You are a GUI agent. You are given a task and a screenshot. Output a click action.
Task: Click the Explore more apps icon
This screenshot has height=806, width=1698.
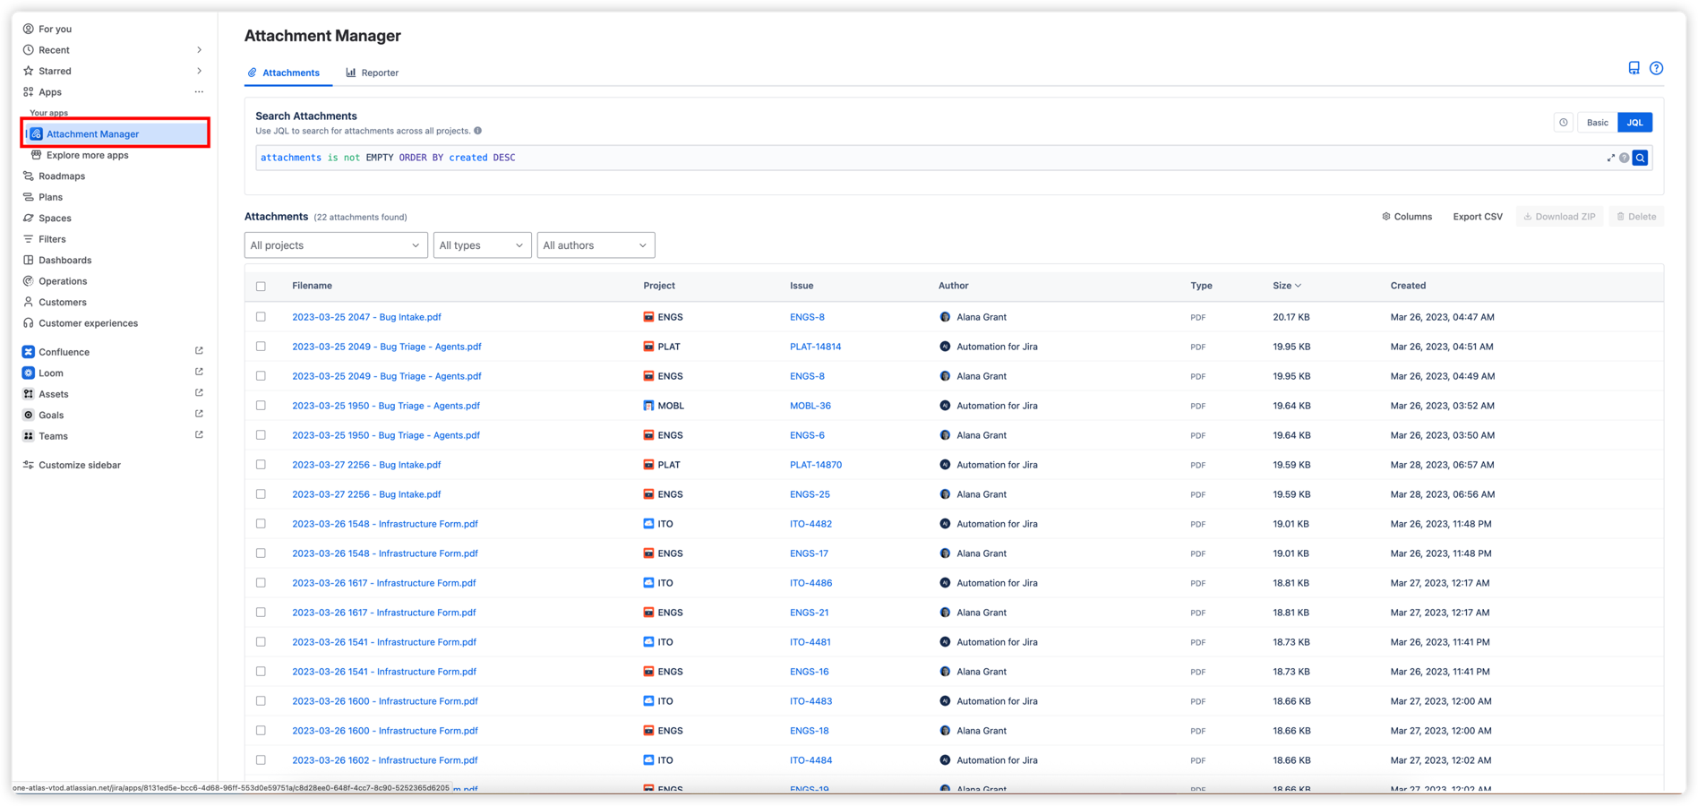coord(37,155)
